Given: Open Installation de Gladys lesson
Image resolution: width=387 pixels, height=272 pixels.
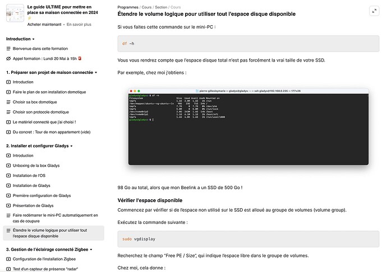Looking at the screenshot, I should point(31,185).
